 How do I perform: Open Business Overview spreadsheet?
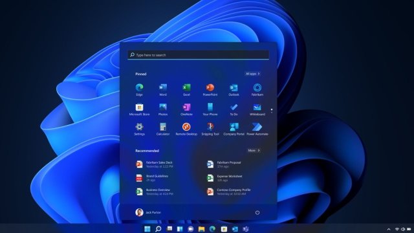(x=155, y=192)
